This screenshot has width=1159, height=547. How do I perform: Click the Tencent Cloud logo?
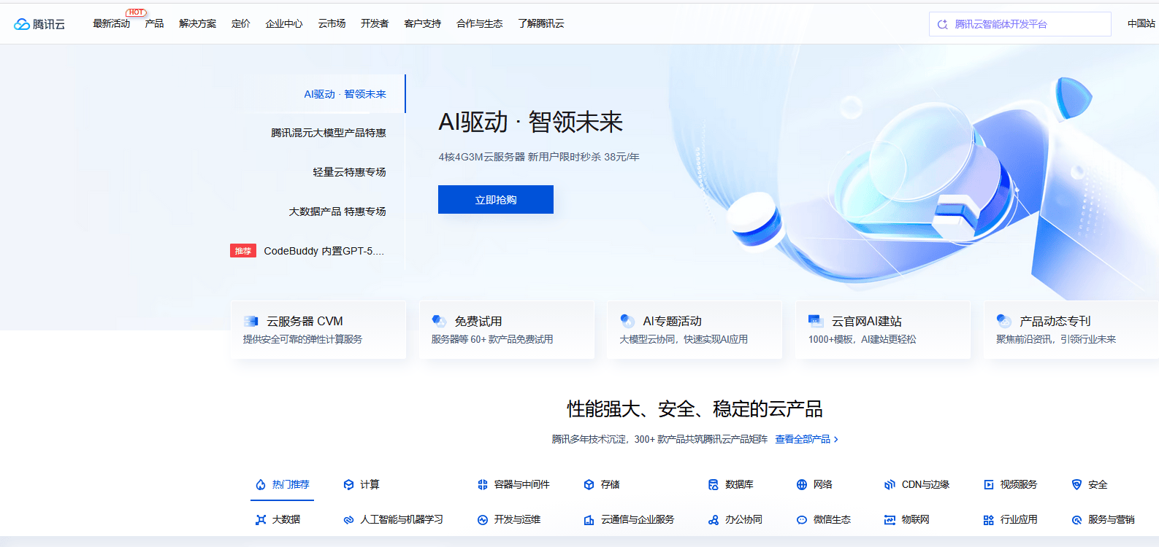39,24
